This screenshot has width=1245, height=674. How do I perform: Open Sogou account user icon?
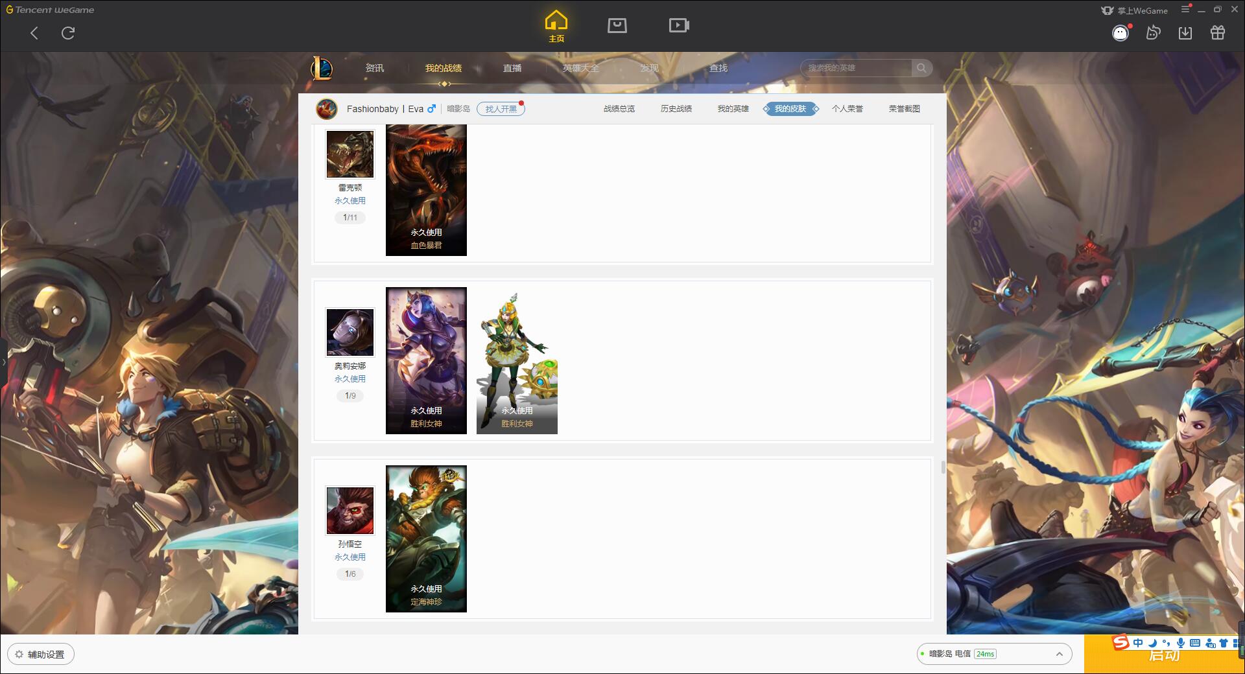tap(1210, 643)
